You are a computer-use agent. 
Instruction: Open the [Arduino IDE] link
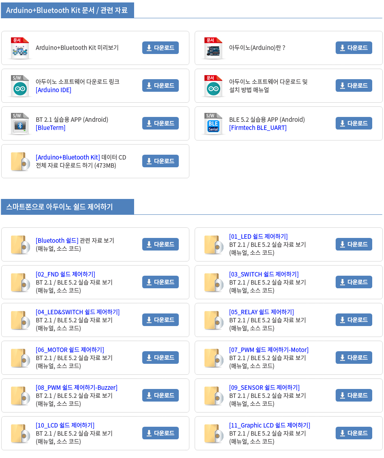point(54,90)
